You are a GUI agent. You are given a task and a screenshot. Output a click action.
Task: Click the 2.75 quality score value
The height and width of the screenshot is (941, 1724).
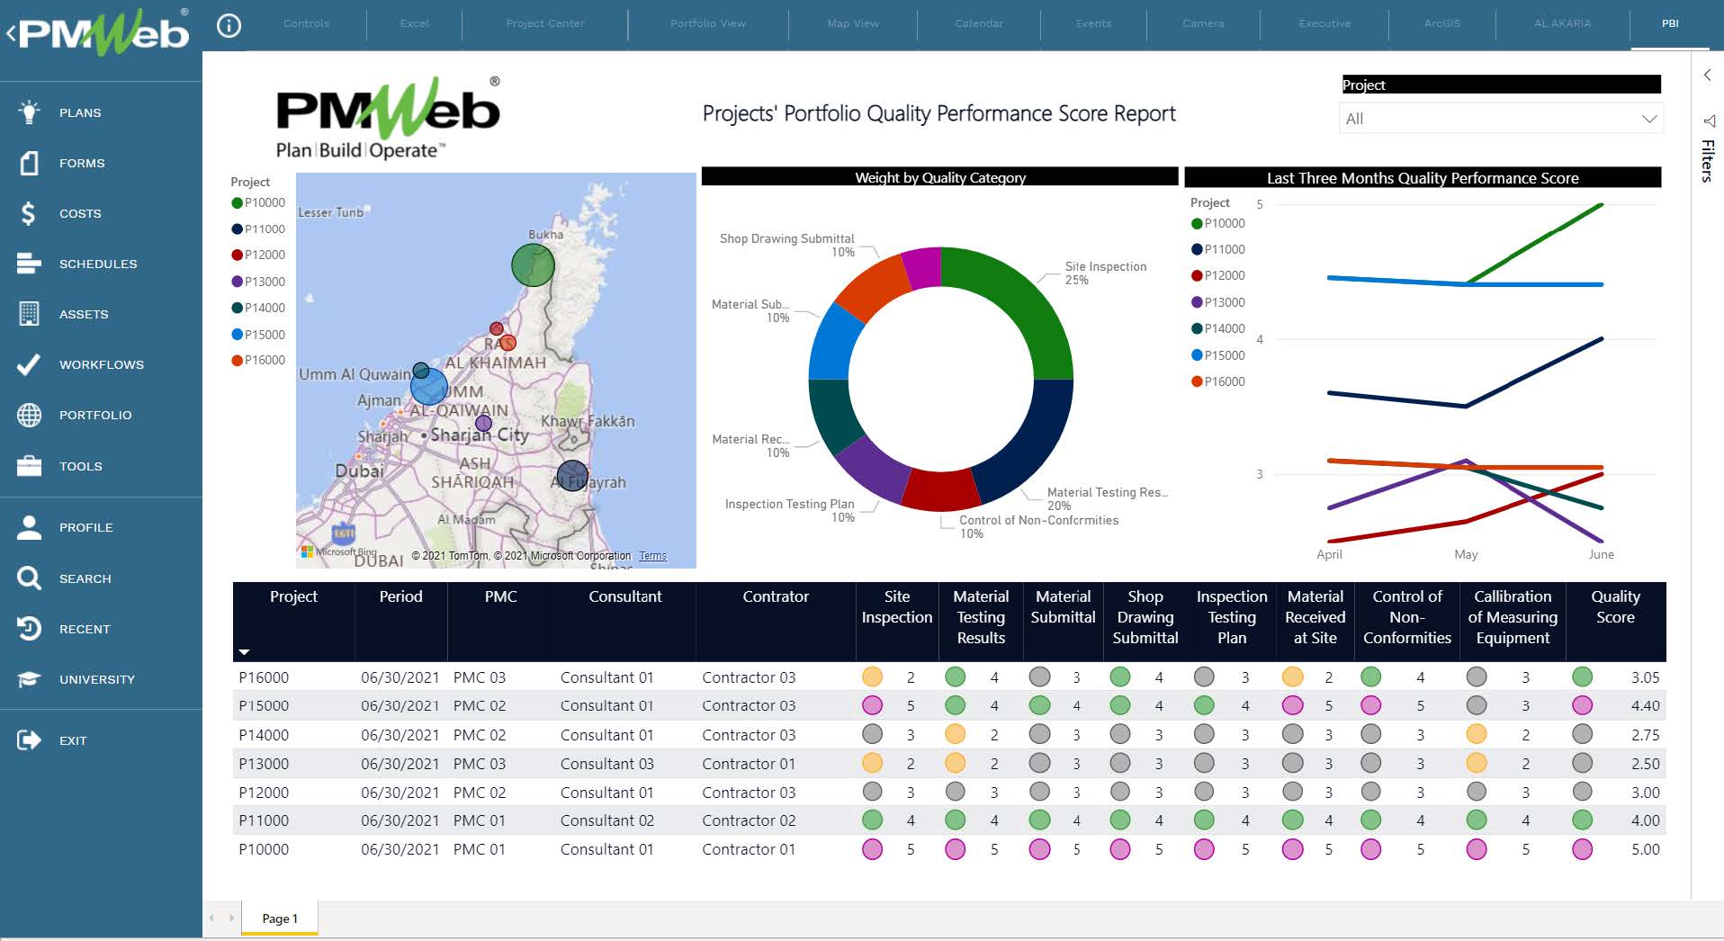[x=1645, y=735]
